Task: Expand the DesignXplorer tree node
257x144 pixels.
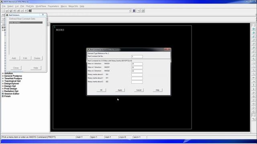Action: [3, 84]
